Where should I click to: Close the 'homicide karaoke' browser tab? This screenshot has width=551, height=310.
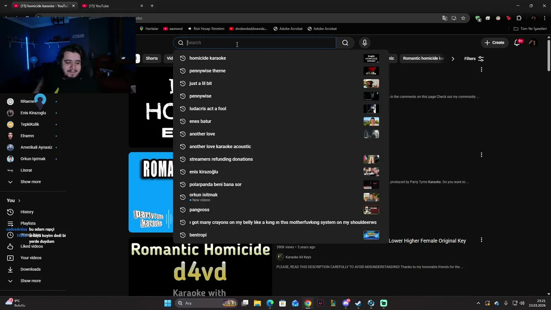point(73,6)
